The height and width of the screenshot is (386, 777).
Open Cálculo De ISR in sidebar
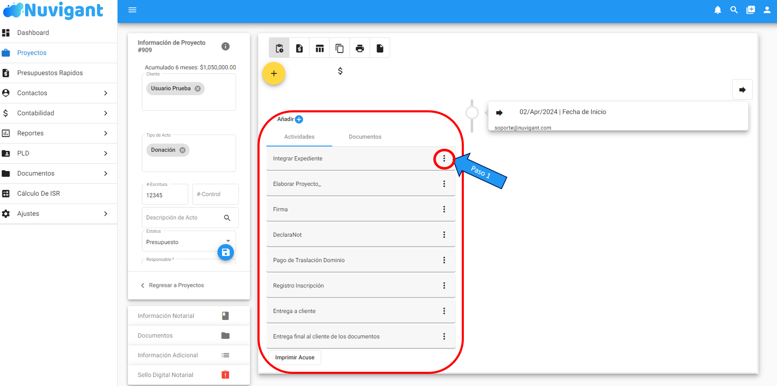pos(59,193)
